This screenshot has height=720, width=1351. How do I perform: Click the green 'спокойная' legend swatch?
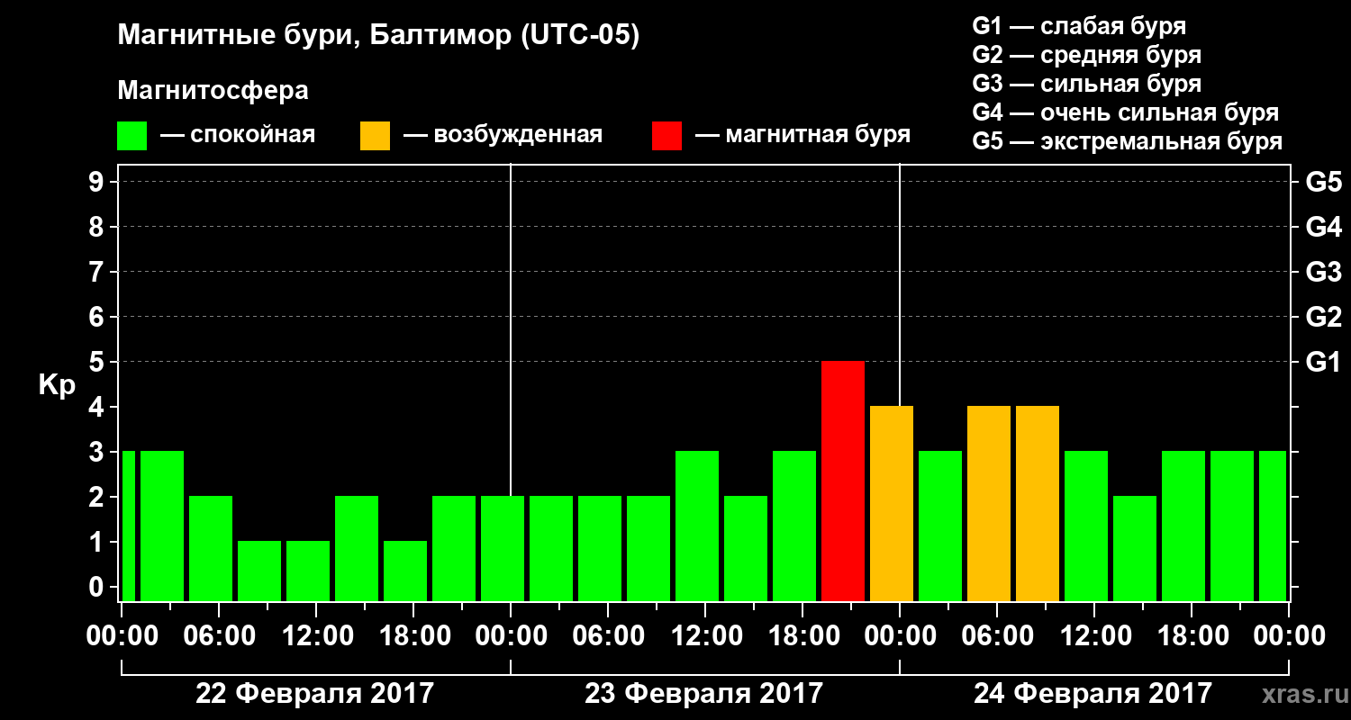tap(132, 136)
